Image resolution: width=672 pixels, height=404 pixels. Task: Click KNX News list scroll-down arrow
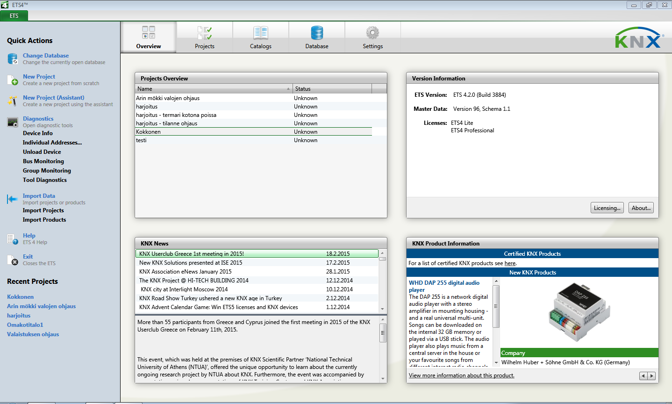point(383,309)
